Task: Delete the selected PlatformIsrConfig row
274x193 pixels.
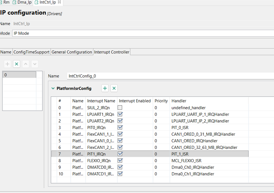Action: tap(114, 88)
